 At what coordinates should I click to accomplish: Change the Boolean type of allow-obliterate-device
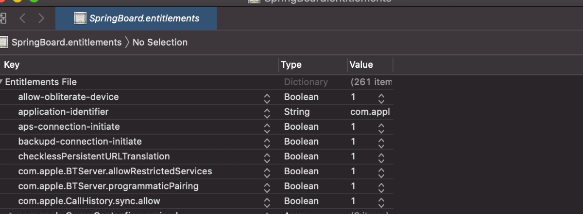(301, 97)
